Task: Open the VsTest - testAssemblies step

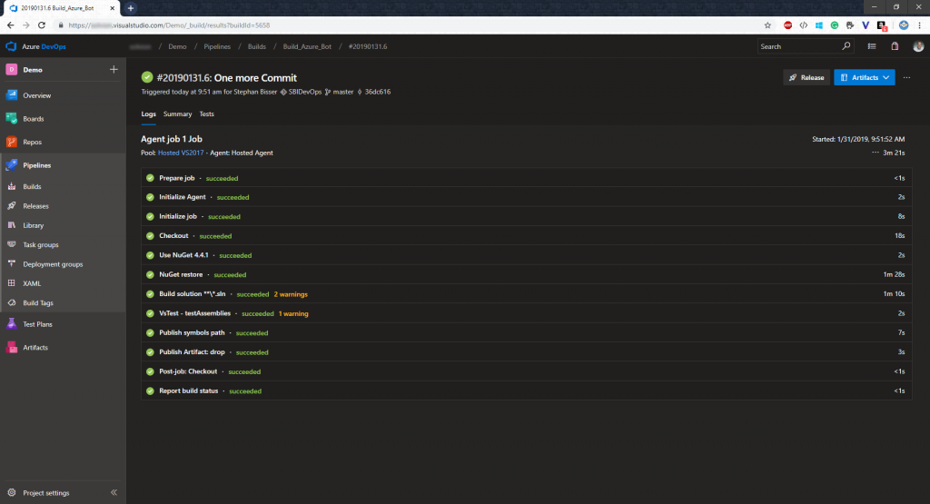Action: 526,313
